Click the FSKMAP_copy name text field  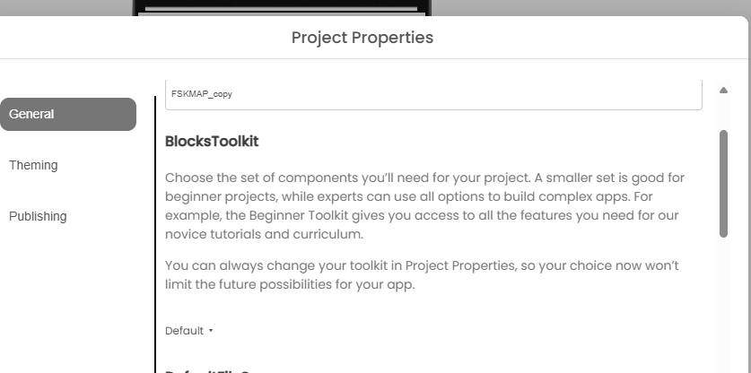[x=433, y=94]
